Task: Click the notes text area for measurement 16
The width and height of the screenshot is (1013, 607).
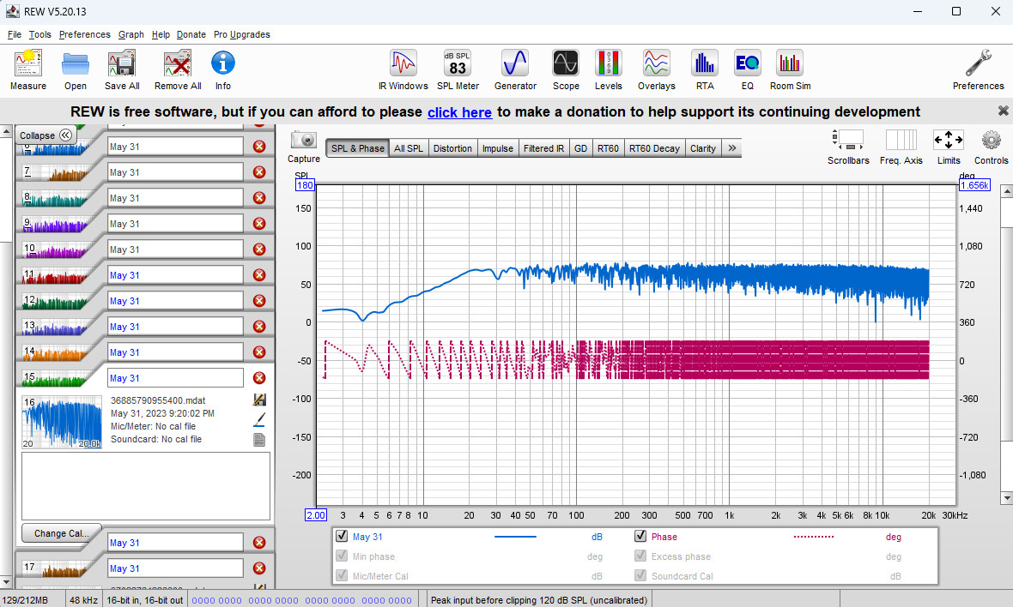Action: [146, 486]
